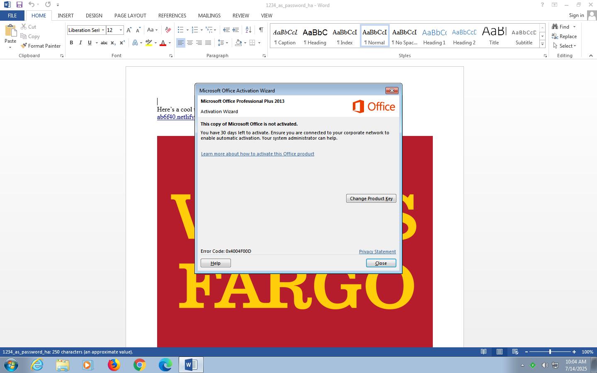Open Google Chrome from the taskbar
The width and height of the screenshot is (597, 373).
[x=140, y=365]
